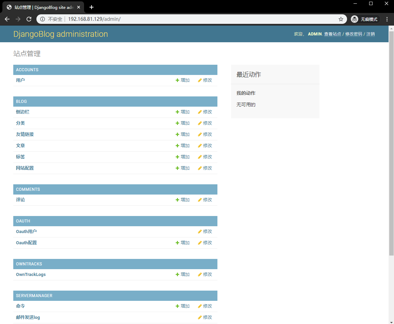Add a new OwnTrackLogs entry

pyautogui.click(x=182, y=275)
